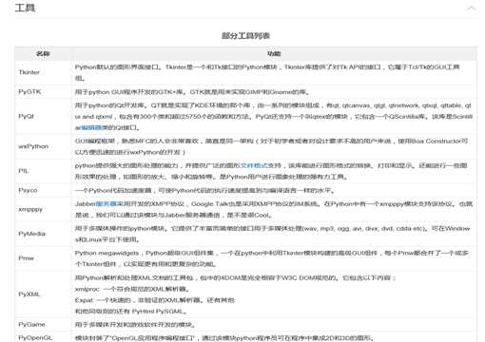Select the 部分工具列表 table title
The image size is (485, 342).
click(x=245, y=35)
